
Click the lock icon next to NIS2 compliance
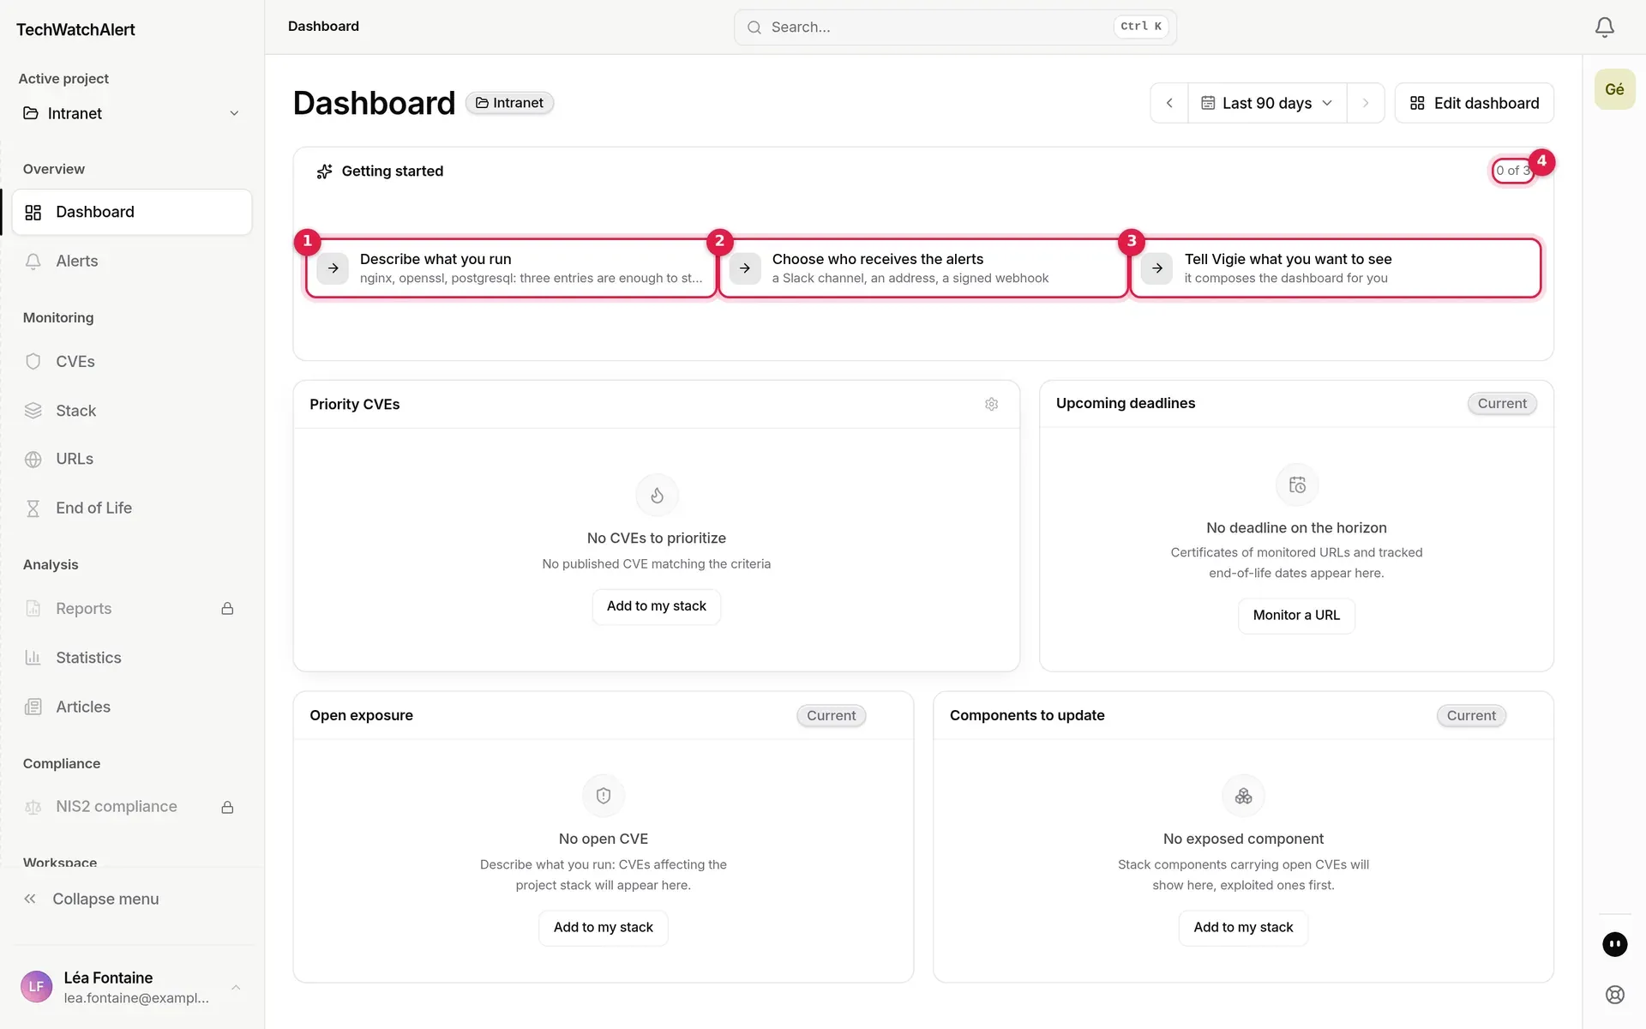[227, 807]
